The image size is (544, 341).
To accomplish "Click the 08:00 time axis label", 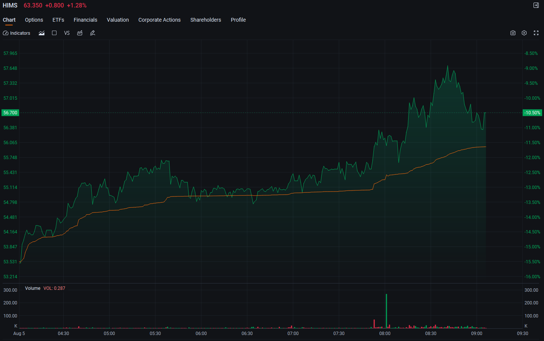I will 385,334.
